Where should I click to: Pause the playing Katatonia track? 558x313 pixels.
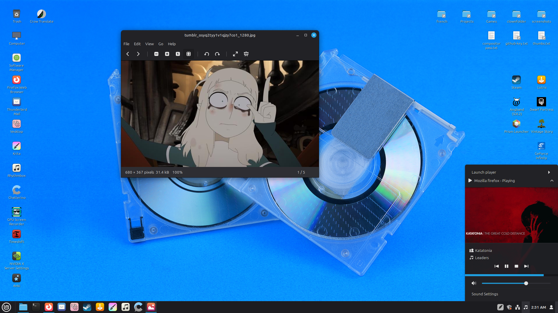pos(507,266)
